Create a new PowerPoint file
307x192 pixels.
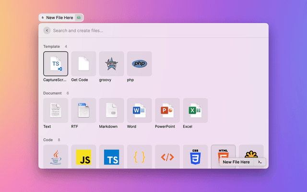tap(167, 110)
